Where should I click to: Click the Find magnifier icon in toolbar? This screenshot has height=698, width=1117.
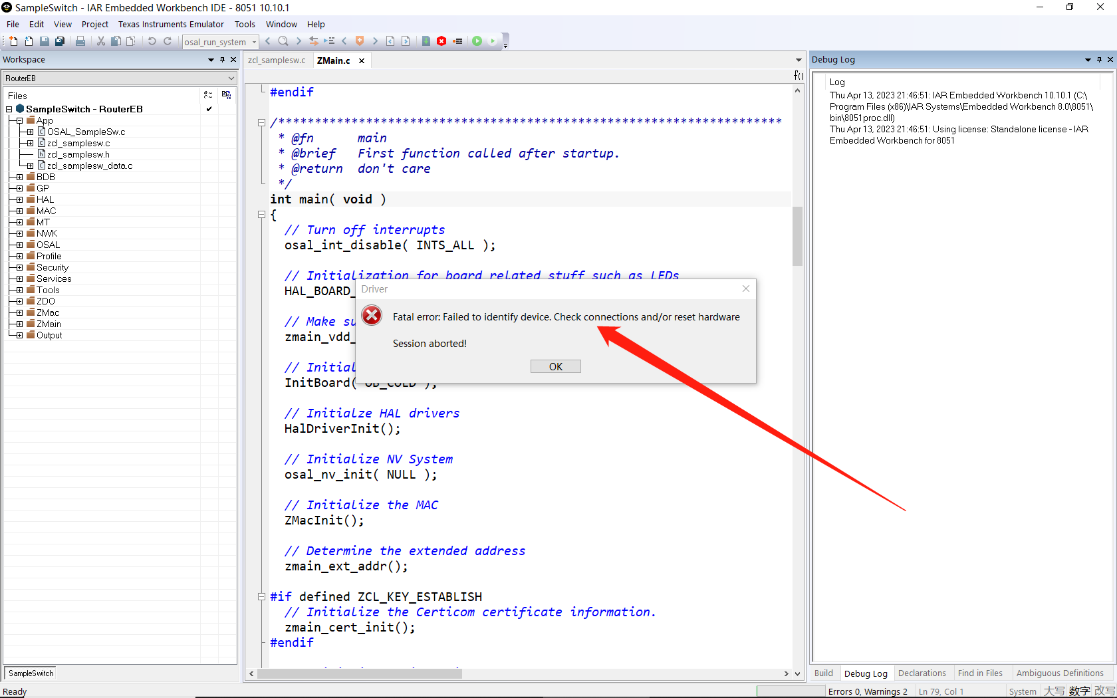[x=283, y=41]
